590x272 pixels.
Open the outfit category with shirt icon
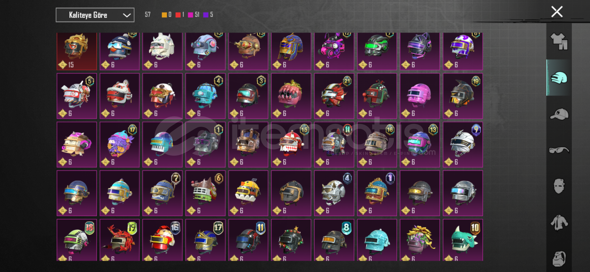(x=559, y=42)
